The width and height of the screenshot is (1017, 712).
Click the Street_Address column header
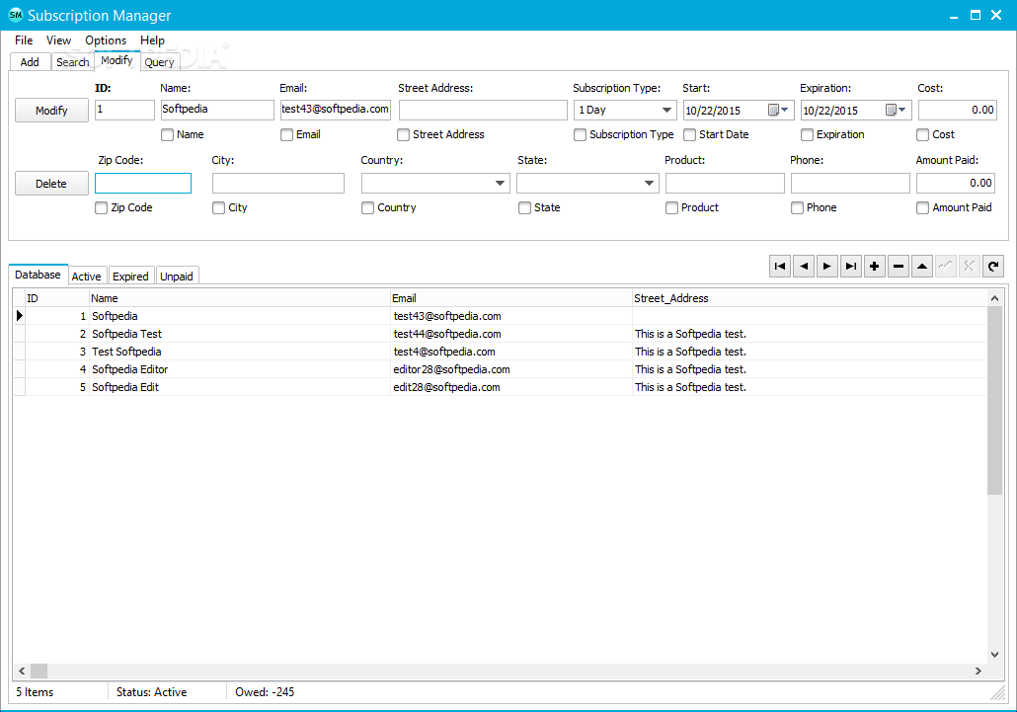pyautogui.click(x=809, y=298)
